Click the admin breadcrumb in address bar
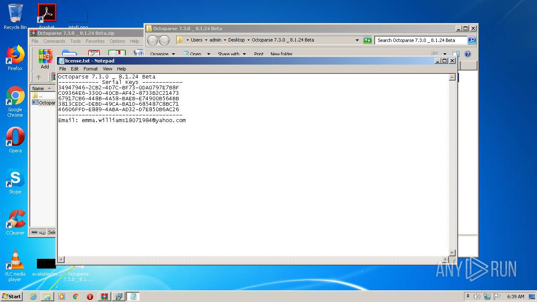This screenshot has width=537, height=302. click(x=215, y=40)
